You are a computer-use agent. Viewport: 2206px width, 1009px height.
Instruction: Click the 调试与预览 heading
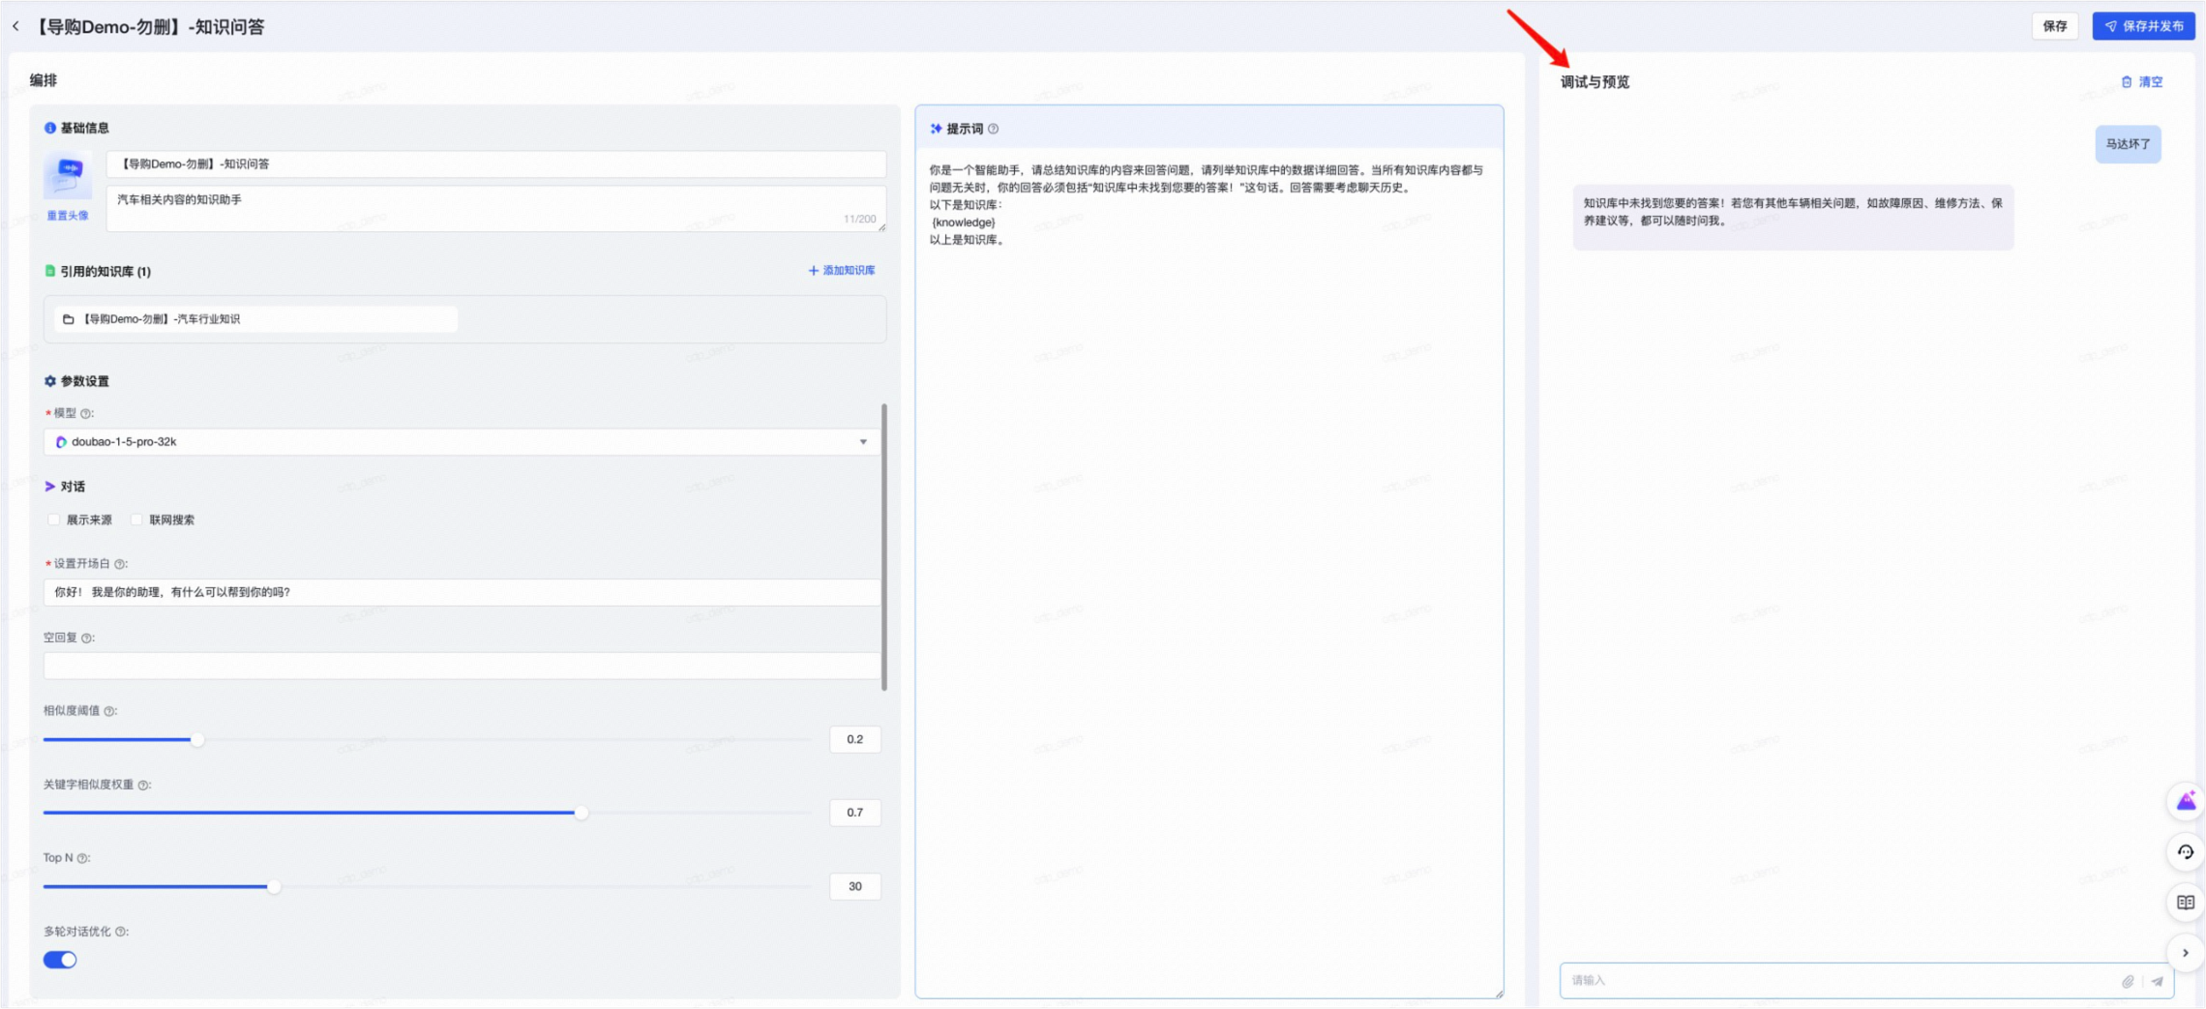coord(1595,82)
